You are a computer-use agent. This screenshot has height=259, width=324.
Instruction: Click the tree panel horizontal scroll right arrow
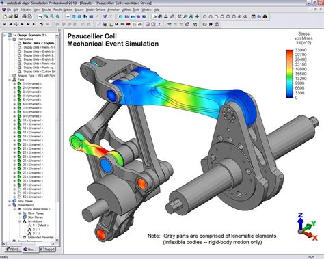(53, 244)
